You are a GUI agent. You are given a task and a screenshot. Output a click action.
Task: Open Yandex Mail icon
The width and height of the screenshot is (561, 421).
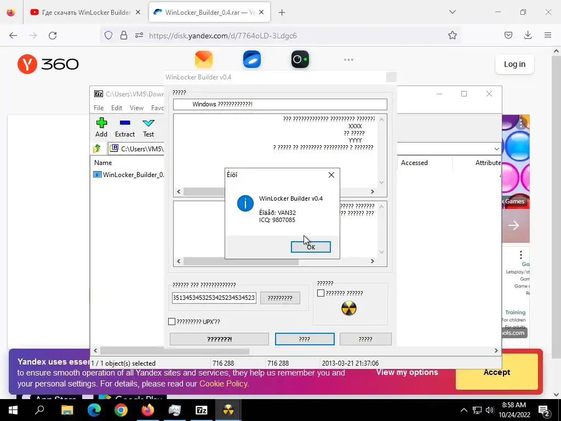point(204,59)
